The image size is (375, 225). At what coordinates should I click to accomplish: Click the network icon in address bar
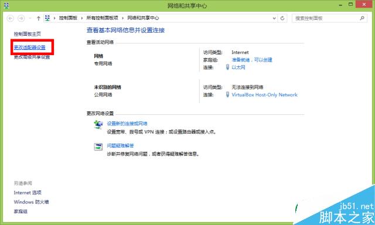point(47,18)
